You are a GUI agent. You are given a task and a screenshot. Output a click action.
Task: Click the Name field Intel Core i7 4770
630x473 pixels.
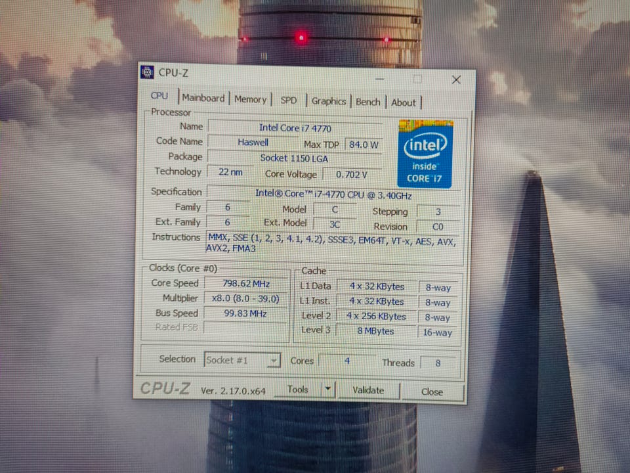pos(295,128)
